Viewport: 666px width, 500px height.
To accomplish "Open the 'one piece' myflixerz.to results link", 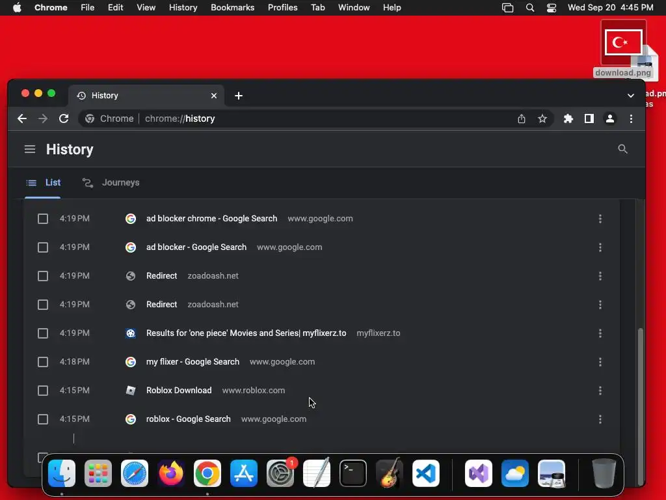I will pos(246,333).
